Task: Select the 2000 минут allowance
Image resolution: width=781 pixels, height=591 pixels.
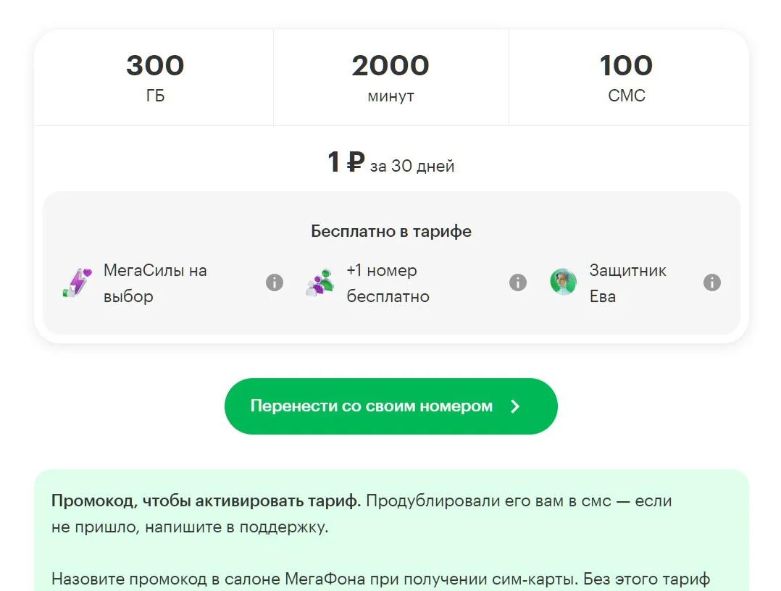Action: [x=390, y=77]
